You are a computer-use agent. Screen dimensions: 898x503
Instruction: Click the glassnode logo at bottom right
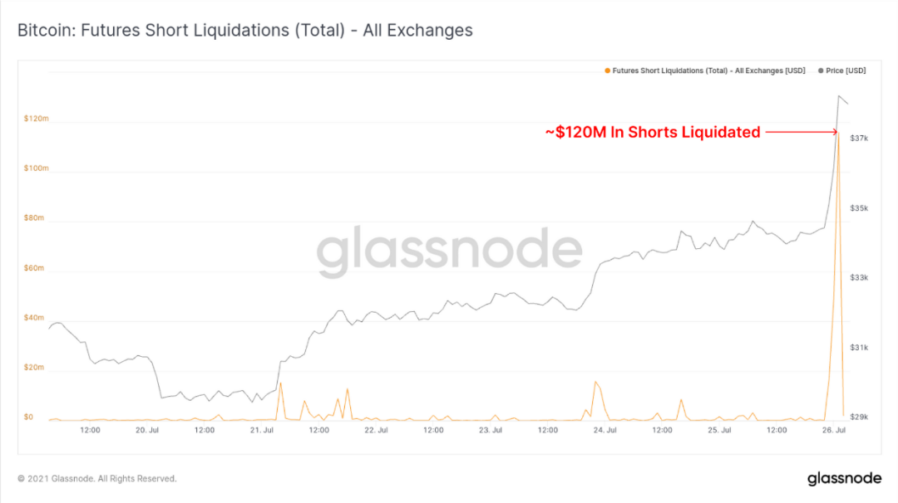point(844,478)
